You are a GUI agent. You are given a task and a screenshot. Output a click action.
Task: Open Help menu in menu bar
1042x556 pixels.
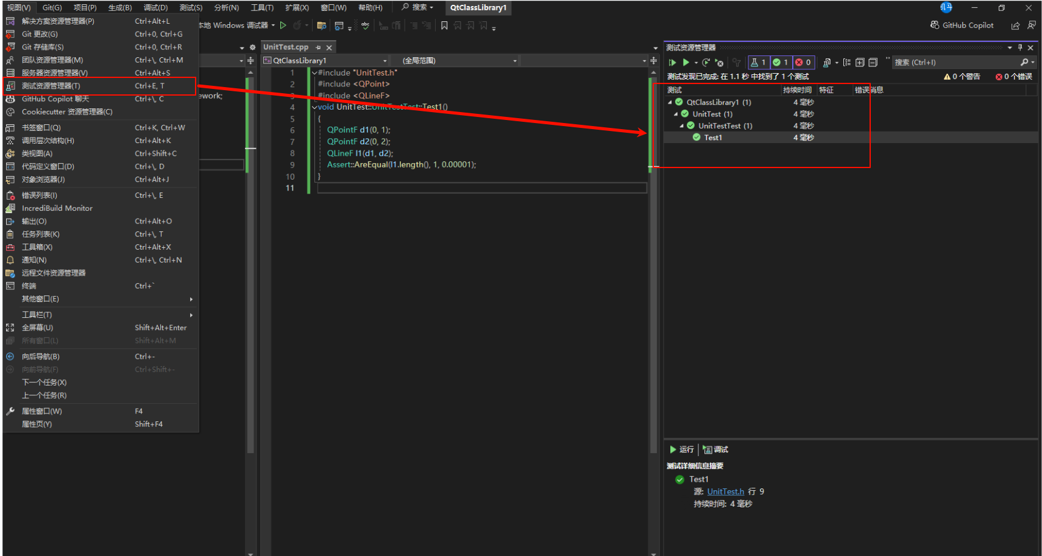click(x=370, y=8)
